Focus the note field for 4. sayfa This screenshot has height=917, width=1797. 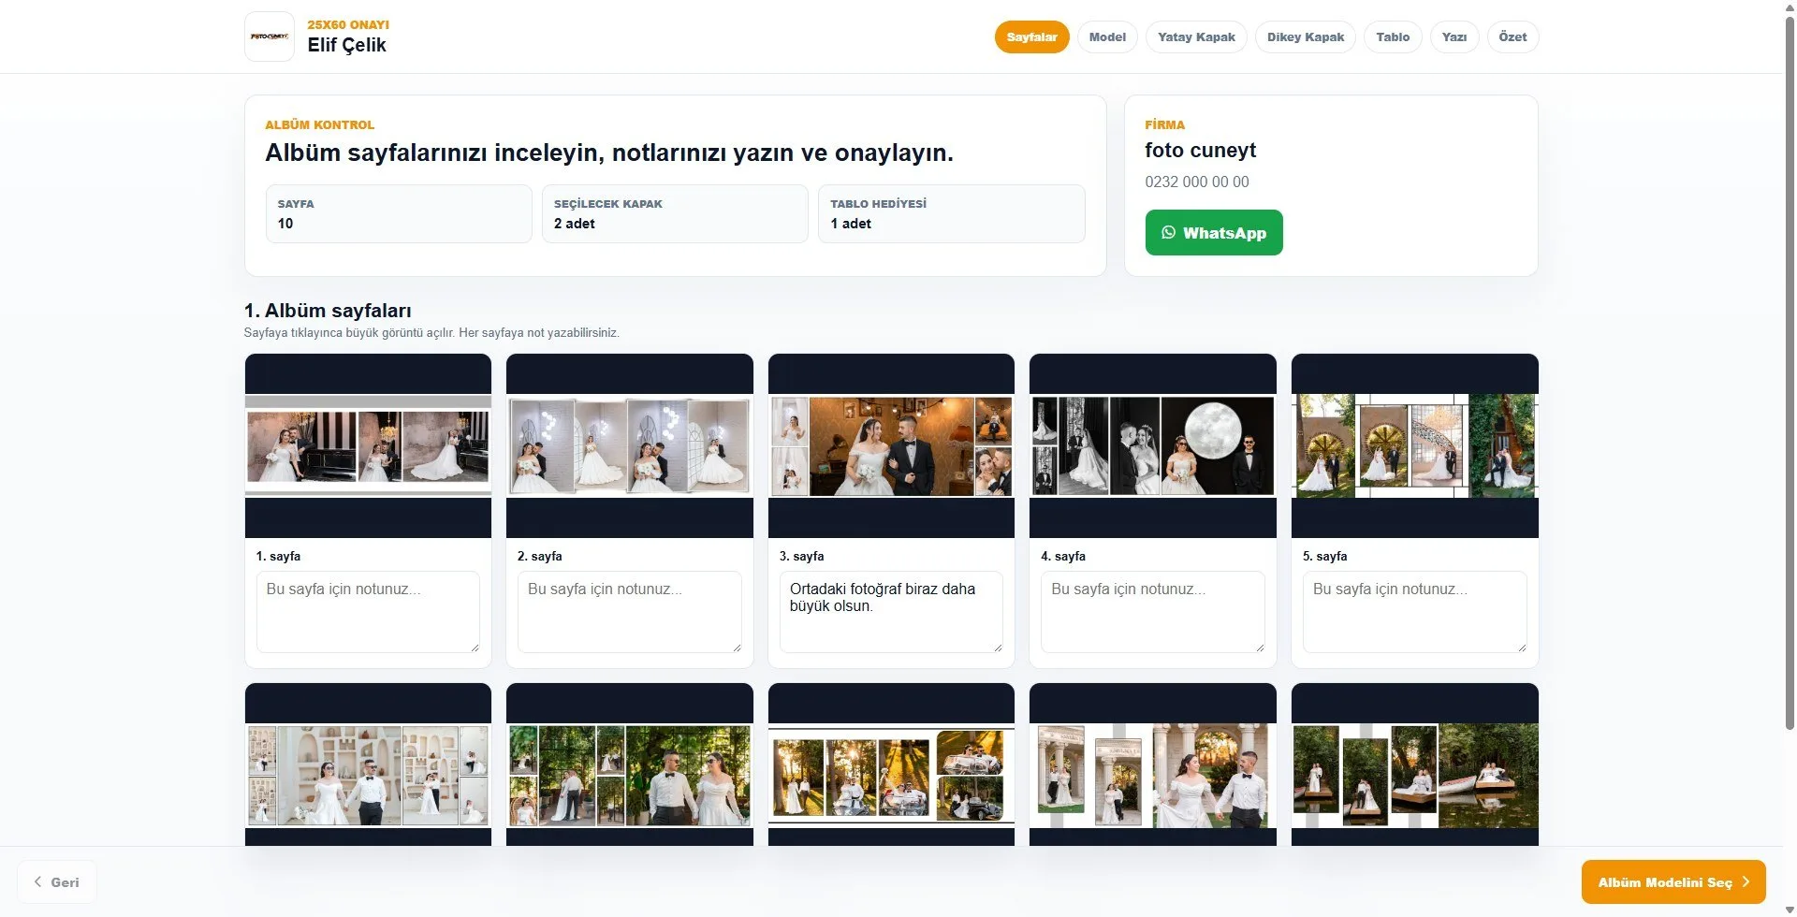[x=1152, y=612]
